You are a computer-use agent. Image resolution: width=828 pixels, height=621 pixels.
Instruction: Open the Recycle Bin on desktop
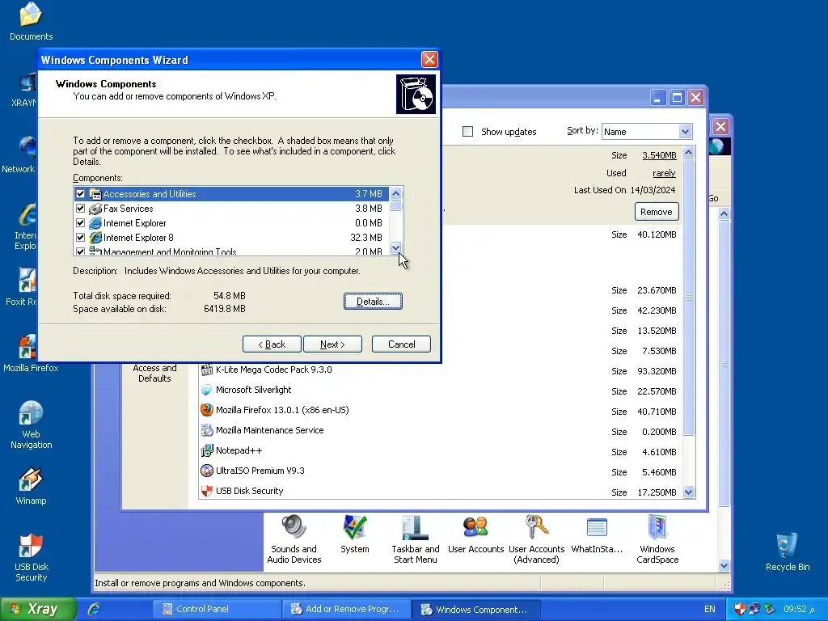787,551
